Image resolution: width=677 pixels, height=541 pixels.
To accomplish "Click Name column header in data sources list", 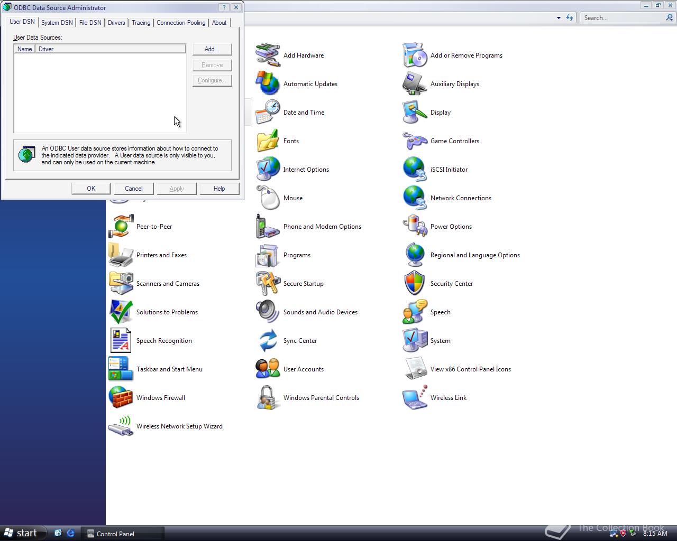I will (x=25, y=49).
